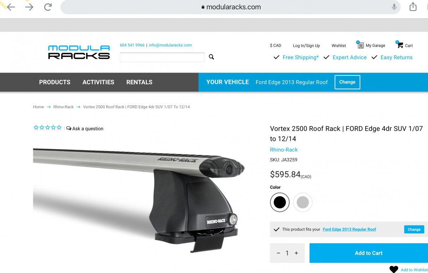Screen dimensions: 428x273
Task: Click the search magnifier icon
Action: click(x=212, y=57)
